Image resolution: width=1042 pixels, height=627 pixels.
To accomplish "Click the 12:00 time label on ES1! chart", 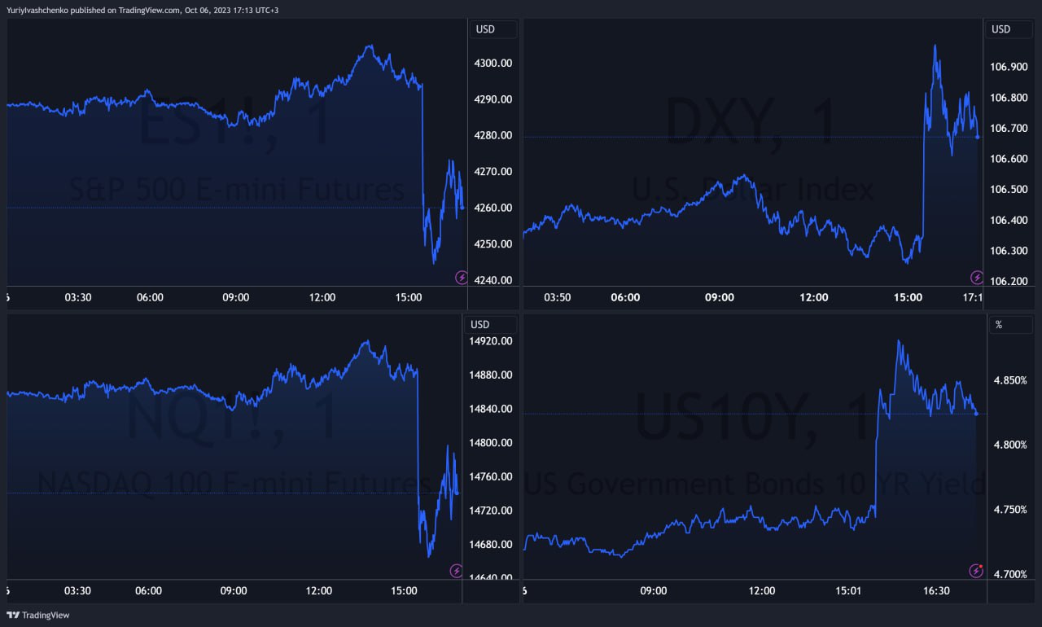I will point(322,297).
